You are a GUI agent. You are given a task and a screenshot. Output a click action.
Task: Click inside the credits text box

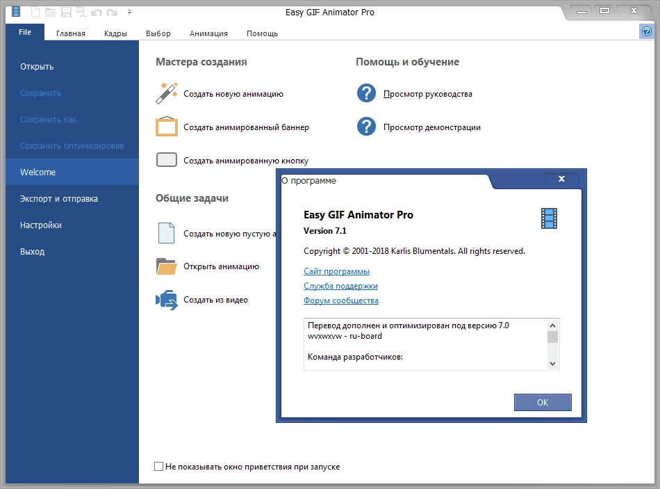426,344
